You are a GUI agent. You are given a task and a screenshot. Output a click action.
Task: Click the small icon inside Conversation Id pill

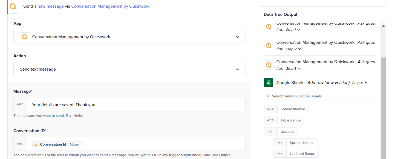pyautogui.click(x=35, y=144)
